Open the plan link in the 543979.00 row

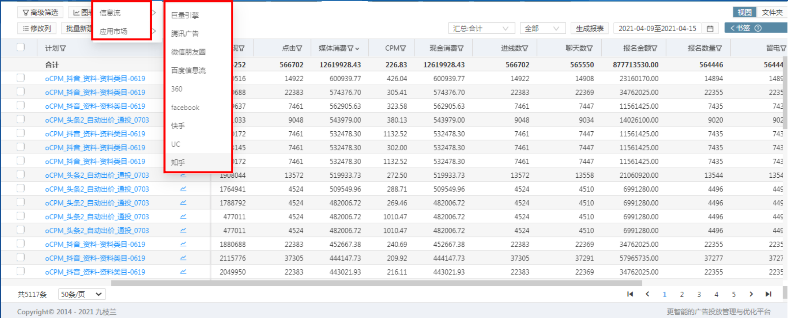(x=97, y=120)
